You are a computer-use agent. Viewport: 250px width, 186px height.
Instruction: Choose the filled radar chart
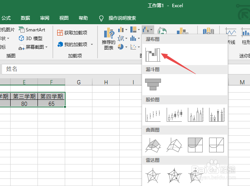pyautogui.click(x=195, y=175)
